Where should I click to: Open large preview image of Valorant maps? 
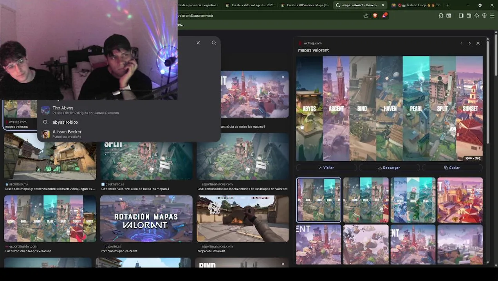[389, 108]
